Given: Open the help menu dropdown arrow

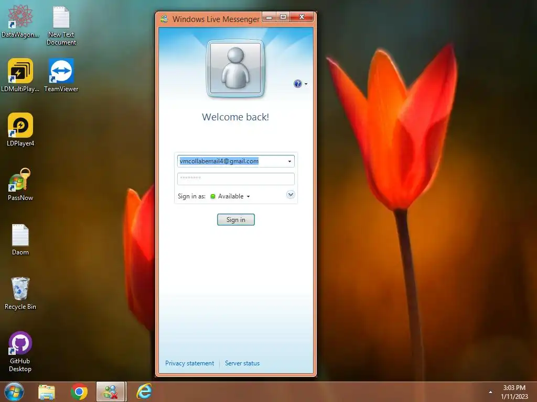Looking at the screenshot, I should point(306,84).
